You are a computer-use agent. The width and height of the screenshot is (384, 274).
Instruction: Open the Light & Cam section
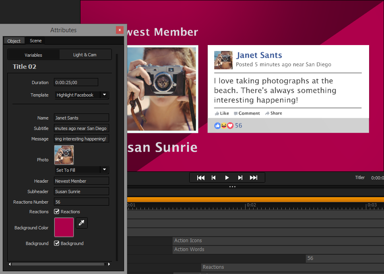[85, 55]
